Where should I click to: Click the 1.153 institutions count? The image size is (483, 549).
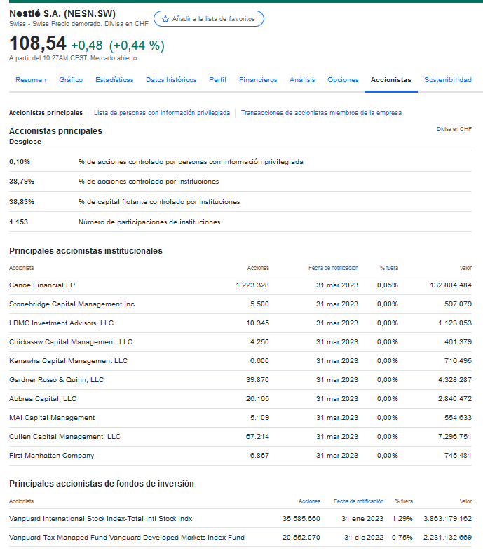tap(18, 222)
